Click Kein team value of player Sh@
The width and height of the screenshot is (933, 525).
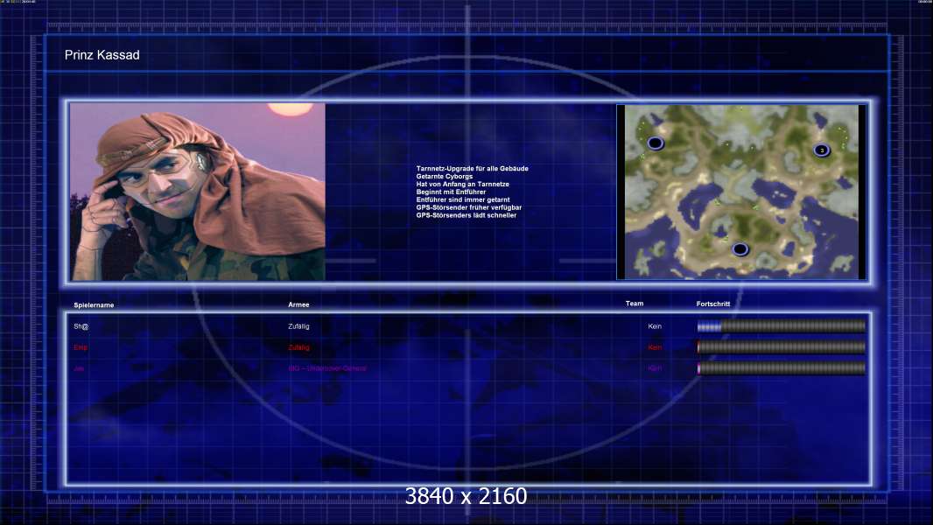[x=655, y=326]
